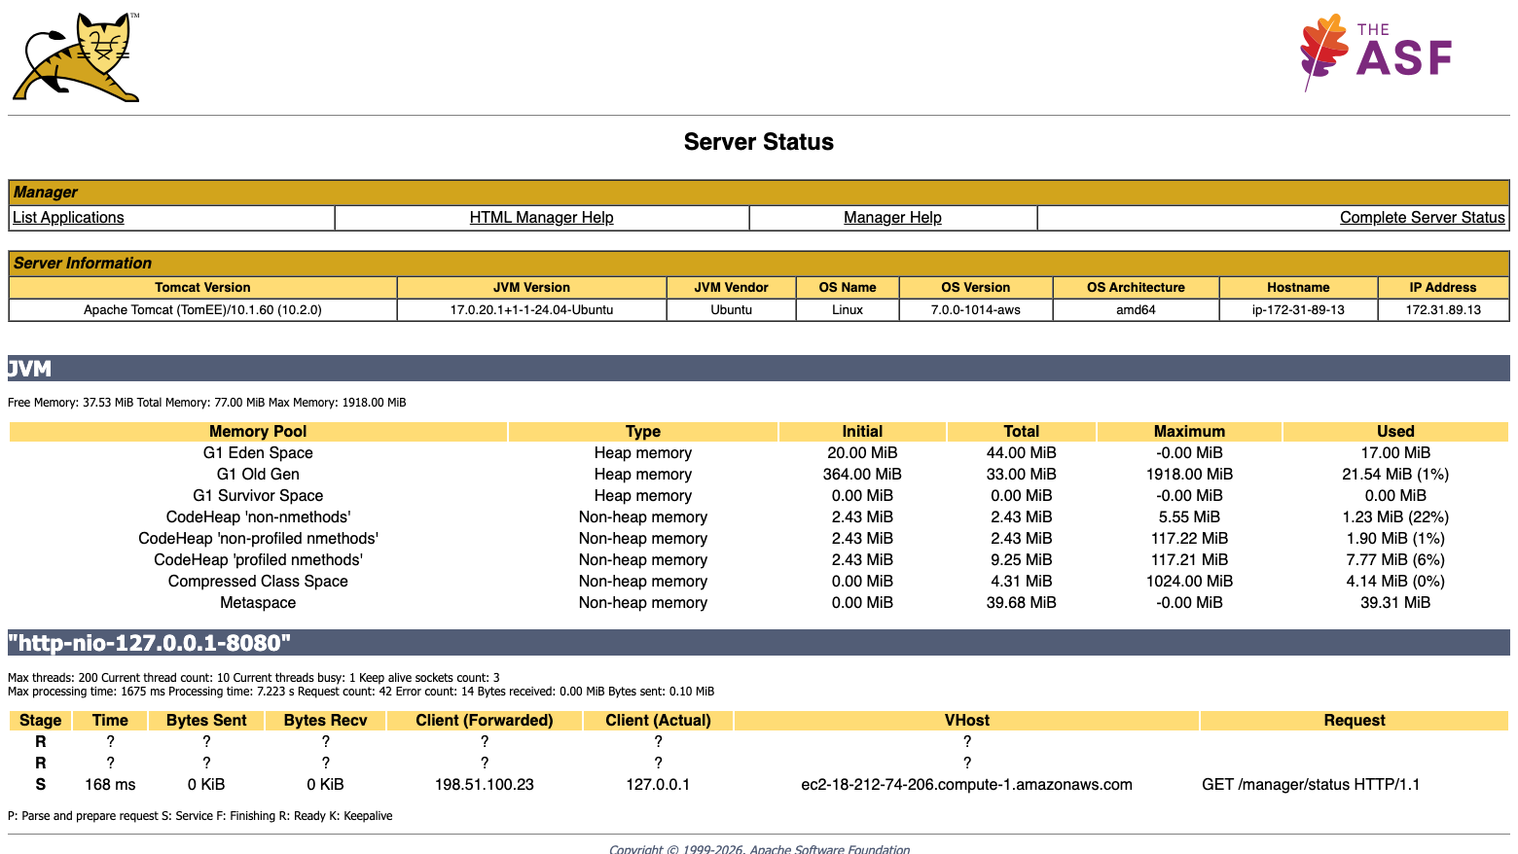This screenshot has width=1518, height=854.
Task: Select the Tomcat Version column header
Action: (x=202, y=288)
